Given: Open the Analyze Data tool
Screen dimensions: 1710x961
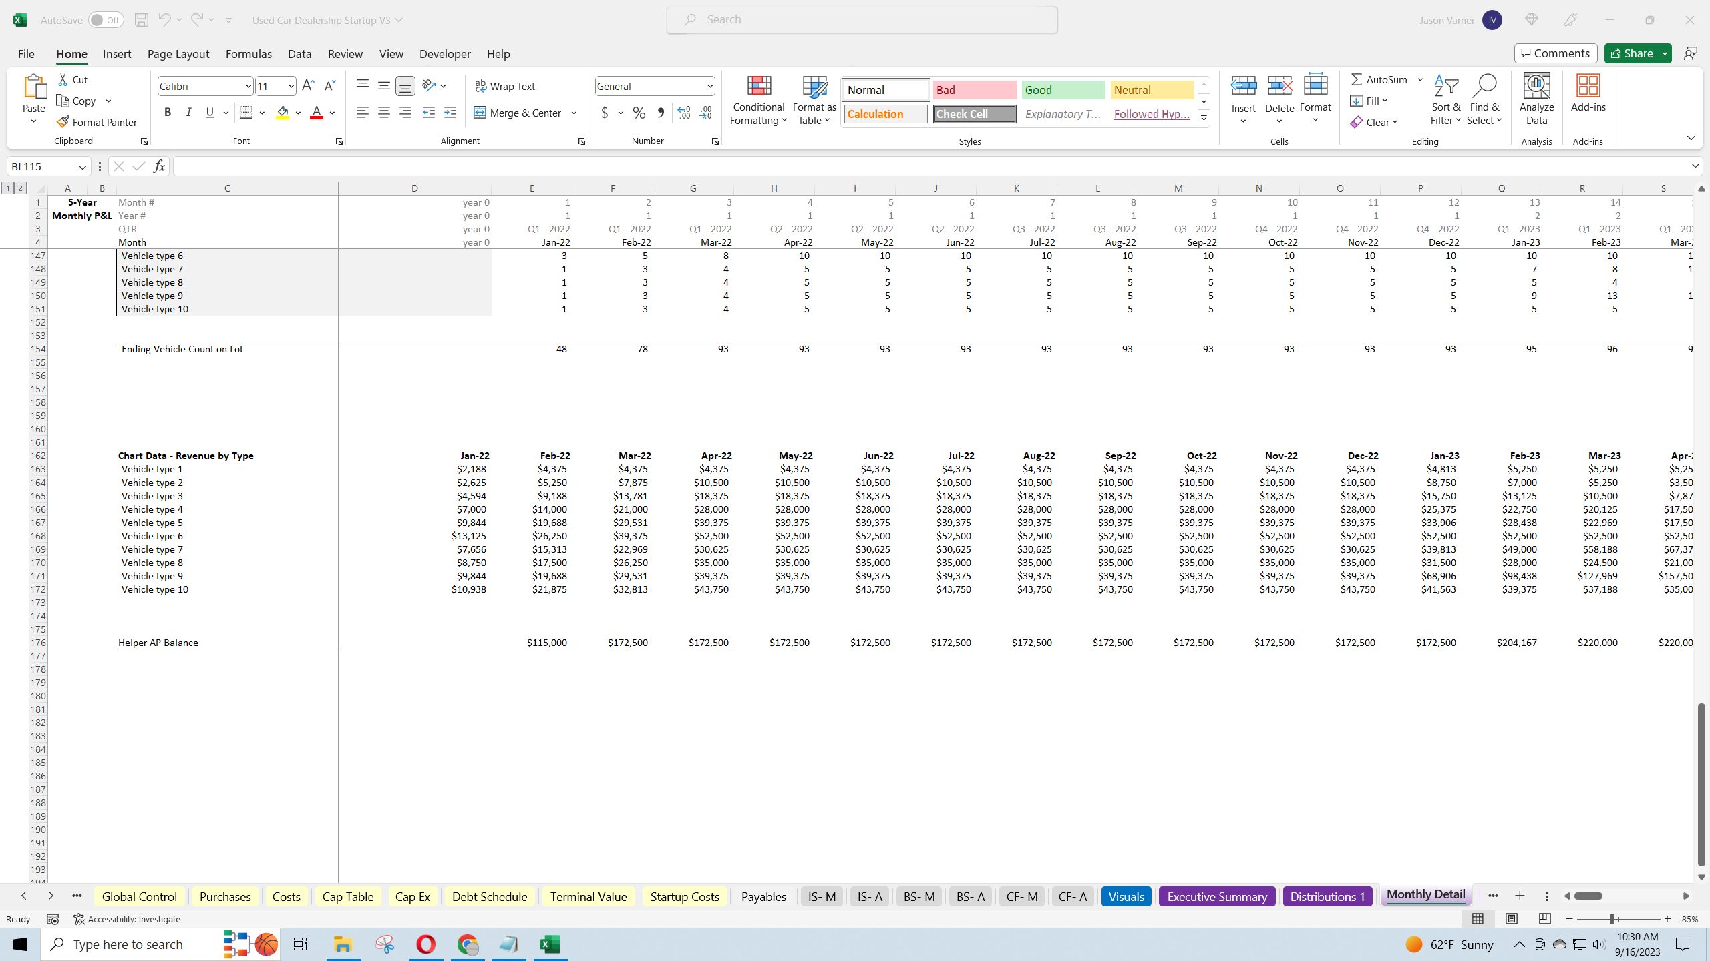Looking at the screenshot, I should pos(1536,97).
